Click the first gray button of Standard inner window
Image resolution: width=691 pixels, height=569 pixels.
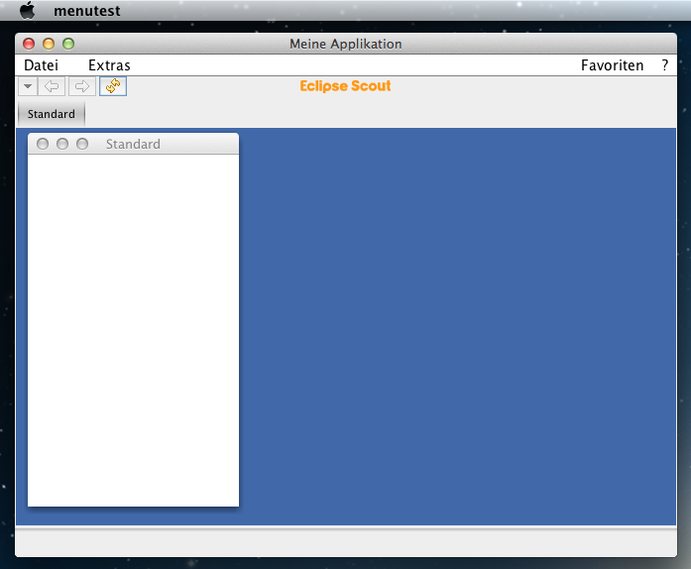(43, 144)
